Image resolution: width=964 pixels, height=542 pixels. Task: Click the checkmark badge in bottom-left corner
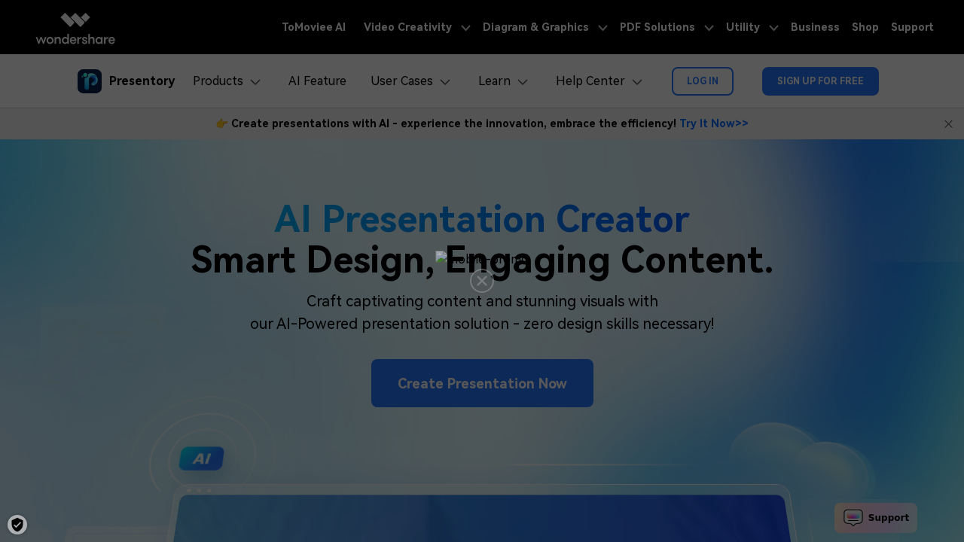17,524
